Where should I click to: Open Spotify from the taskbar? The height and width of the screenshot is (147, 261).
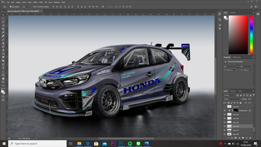pos(130,143)
